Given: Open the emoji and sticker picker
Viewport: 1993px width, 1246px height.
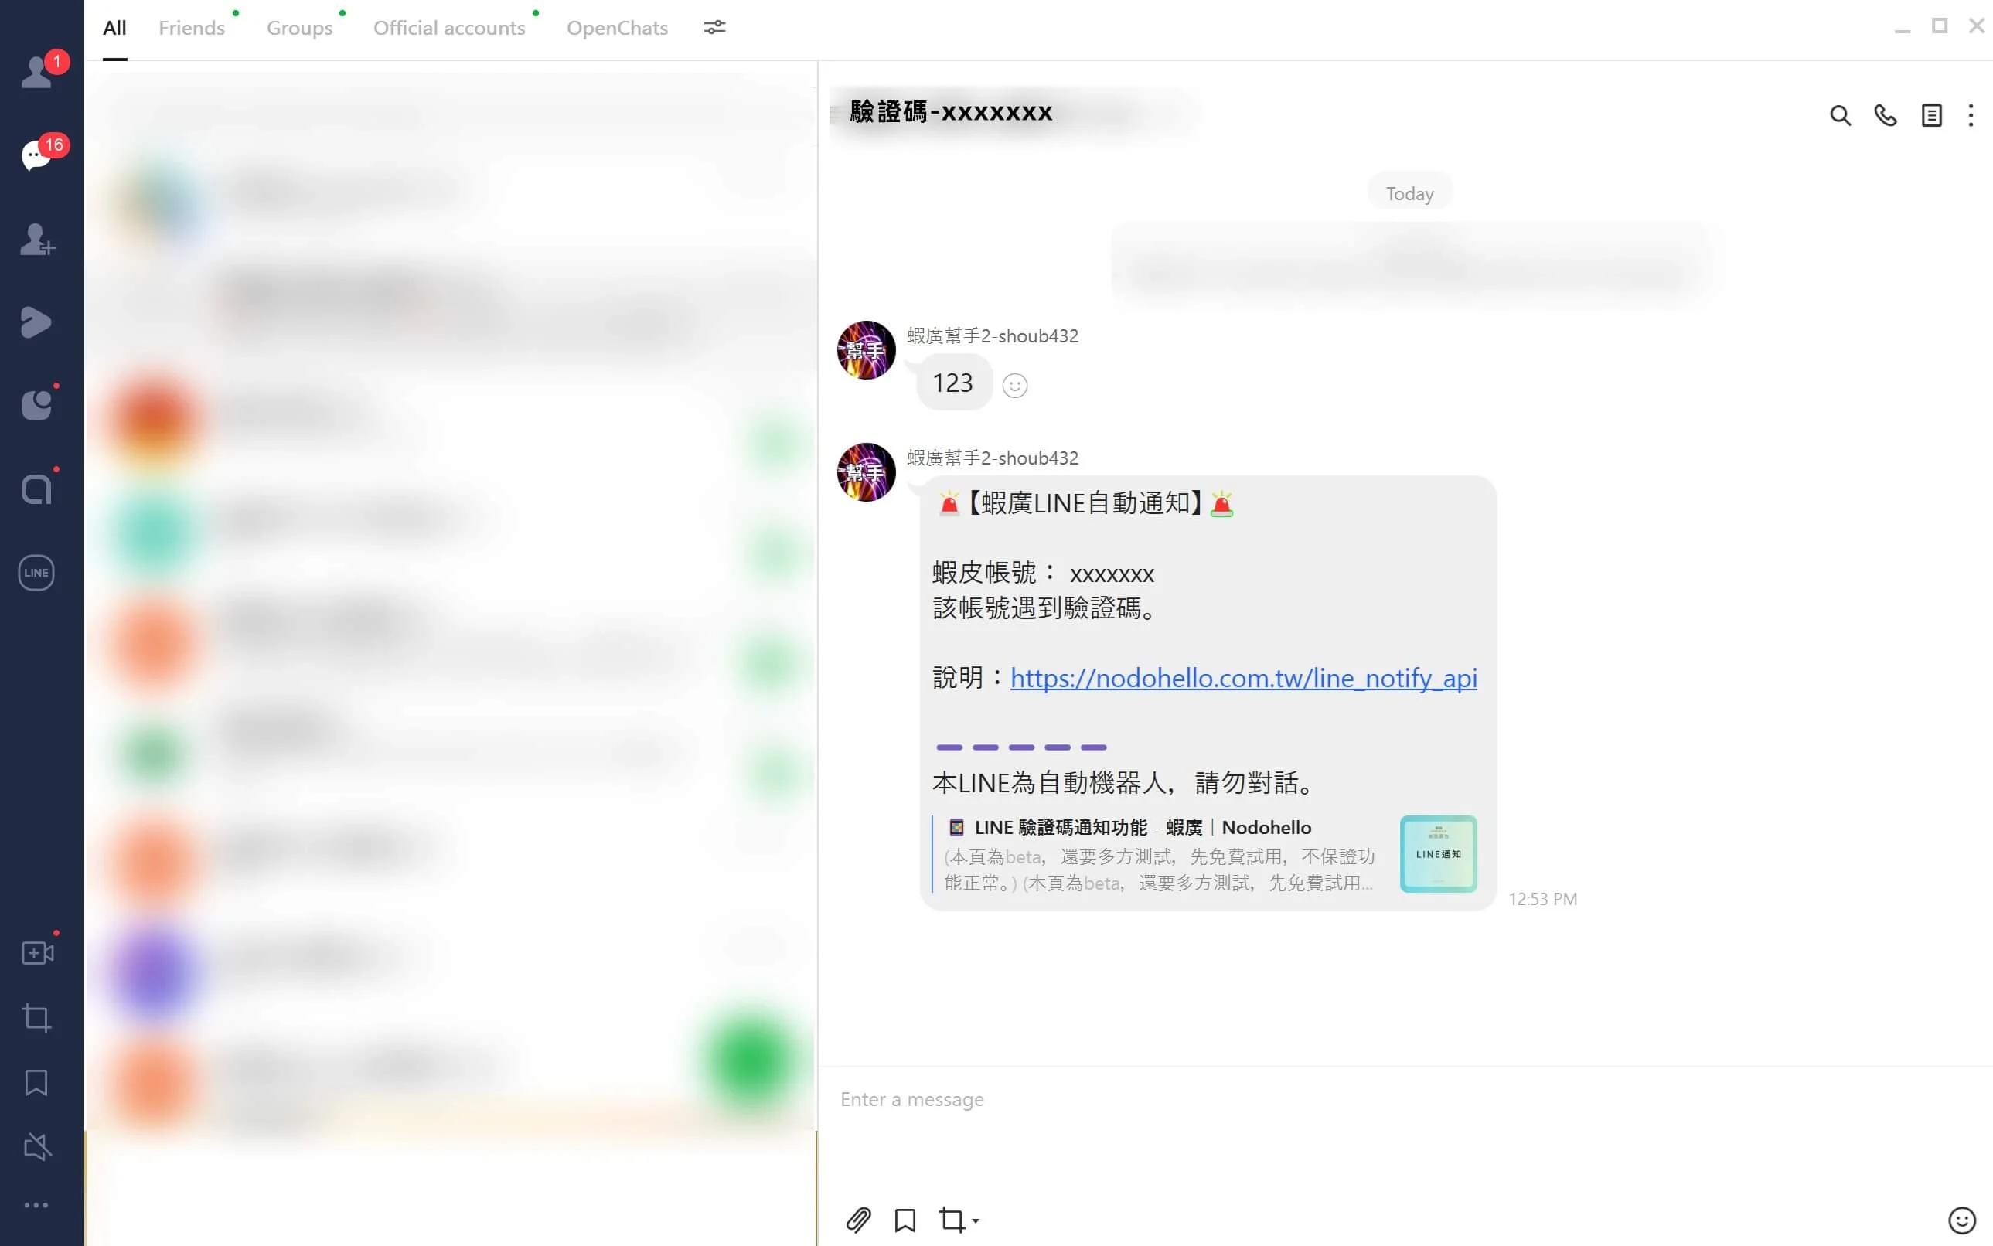Looking at the screenshot, I should click(x=1961, y=1220).
